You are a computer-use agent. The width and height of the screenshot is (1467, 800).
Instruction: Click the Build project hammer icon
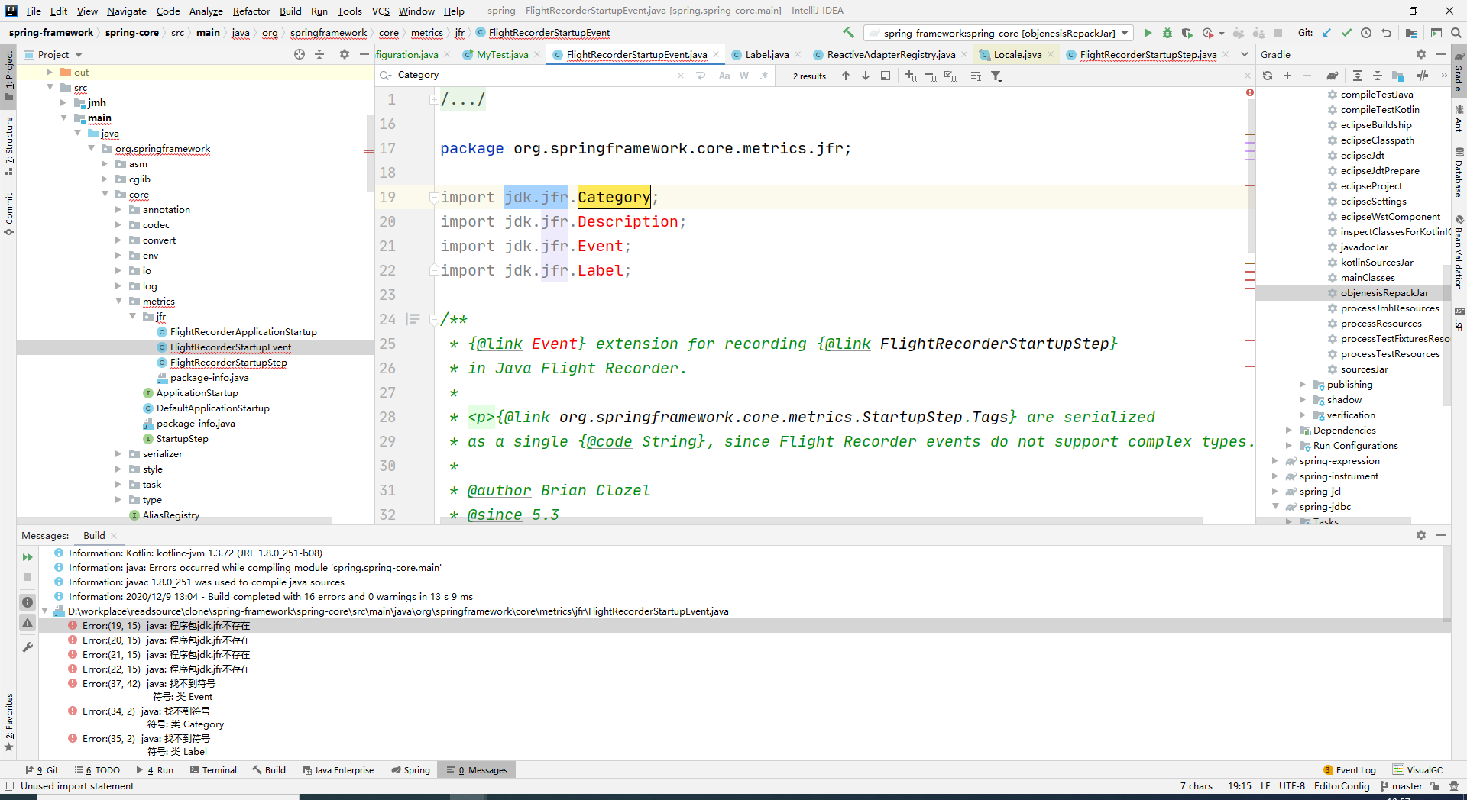(848, 33)
